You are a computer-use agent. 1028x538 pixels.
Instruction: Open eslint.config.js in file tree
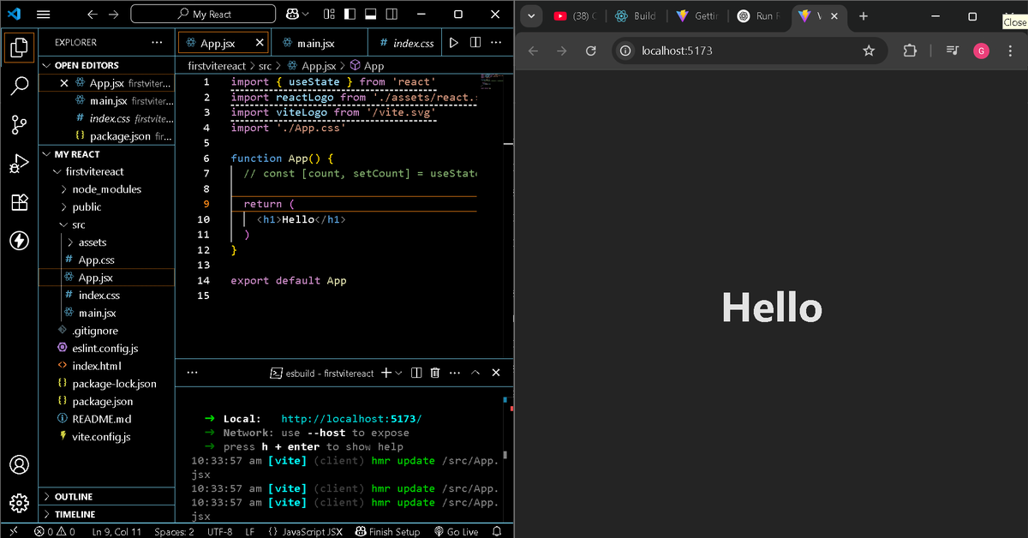(106, 349)
